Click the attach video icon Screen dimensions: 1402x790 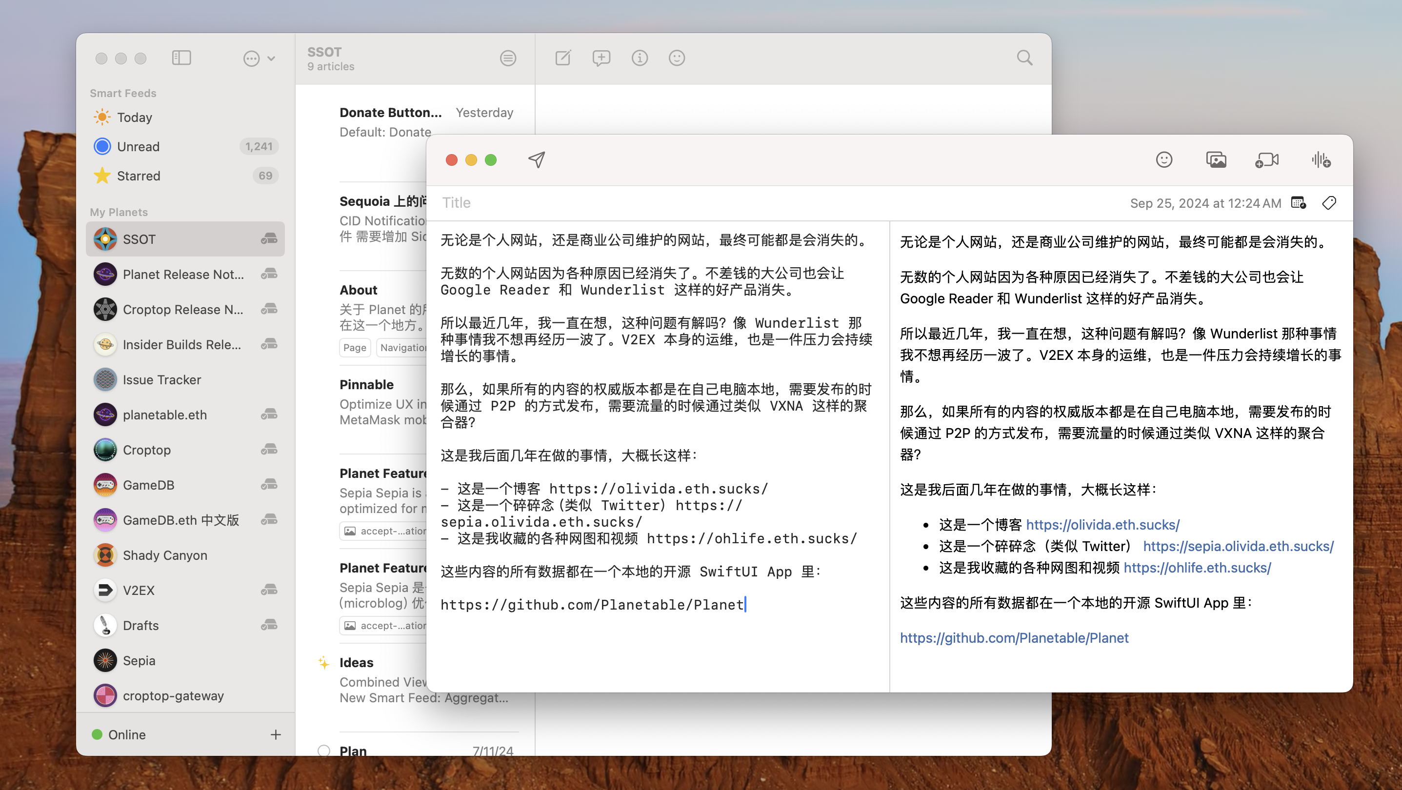1266,159
